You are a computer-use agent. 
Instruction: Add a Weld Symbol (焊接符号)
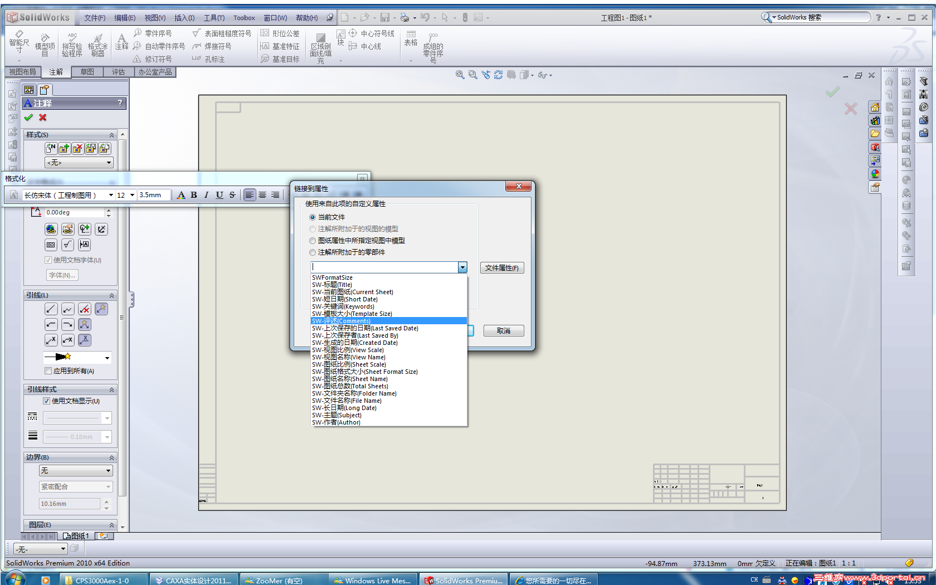(x=212, y=46)
